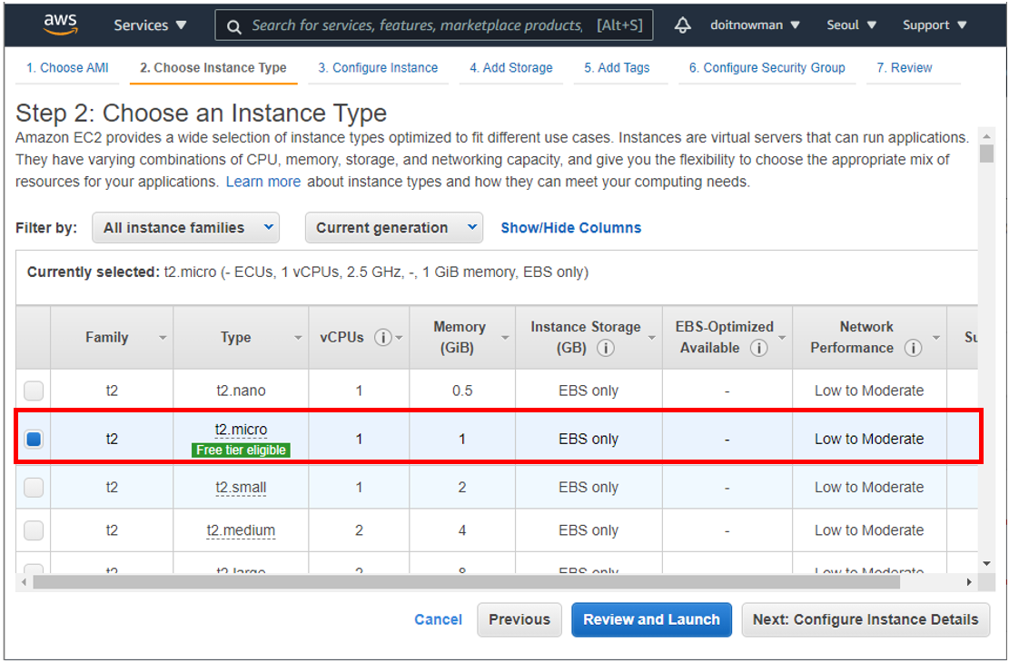
Task: Click the Instance Storage info icon
Action: pos(605,348)
